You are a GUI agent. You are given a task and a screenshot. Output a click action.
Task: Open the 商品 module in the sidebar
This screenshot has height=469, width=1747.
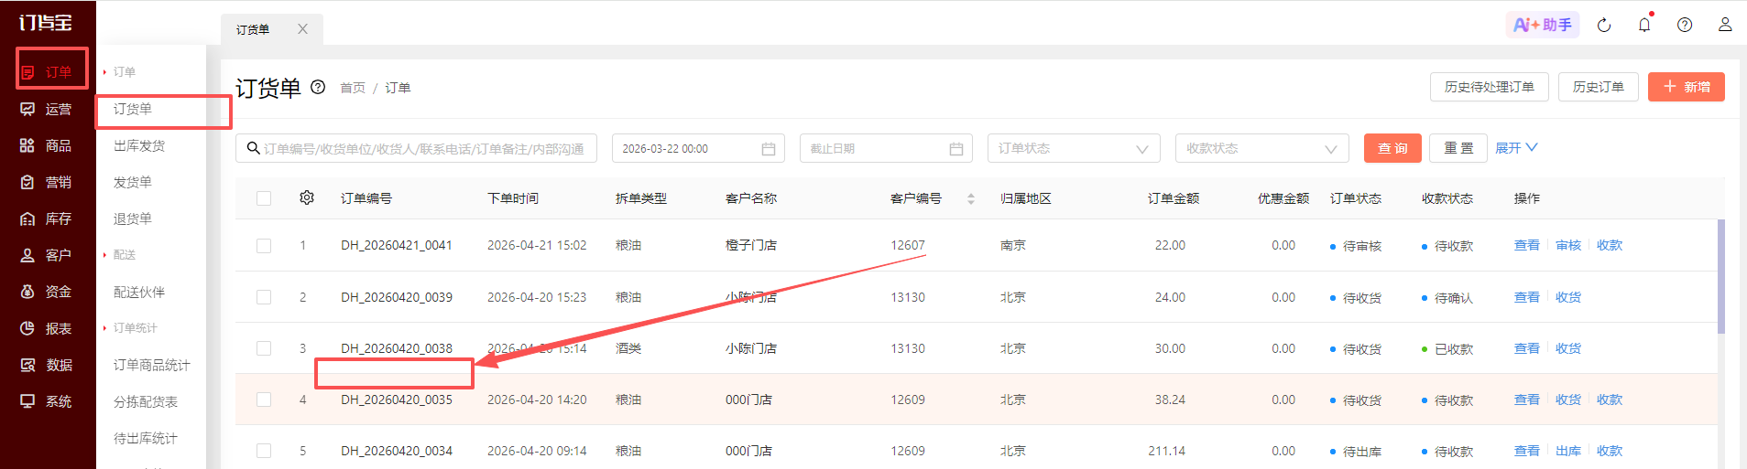[x=48, y=145]
